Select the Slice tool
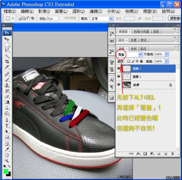The image size is (182, 180). point(7,67)
